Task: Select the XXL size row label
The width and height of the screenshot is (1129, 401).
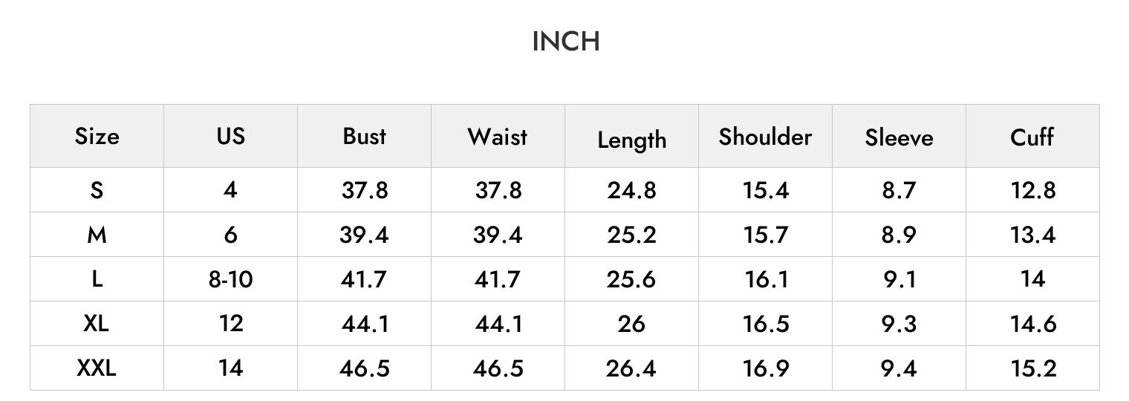Action: [97, 368]
